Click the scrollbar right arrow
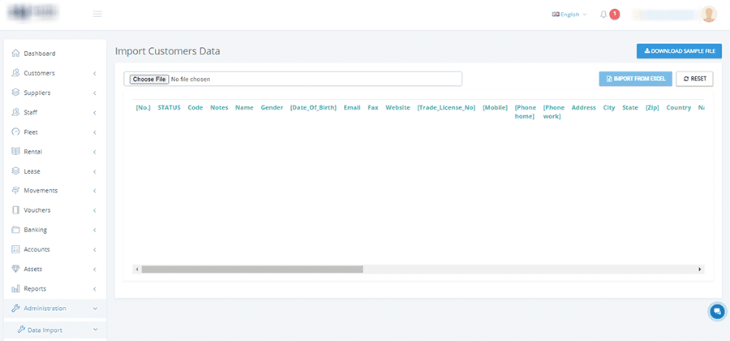This screenshot has height=341, width=730. click(x=699, y=270)
